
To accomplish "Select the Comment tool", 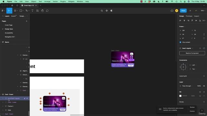I will (x=47, y=11).
